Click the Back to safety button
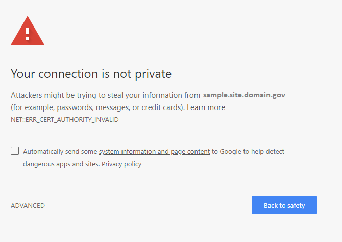342x242 pixels. [284, 205]
